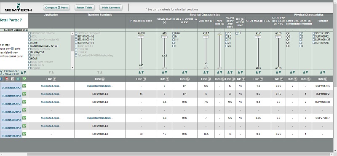Click the green S header icon
This screenshot has width=337, height=156.
(x=19, y=79)
